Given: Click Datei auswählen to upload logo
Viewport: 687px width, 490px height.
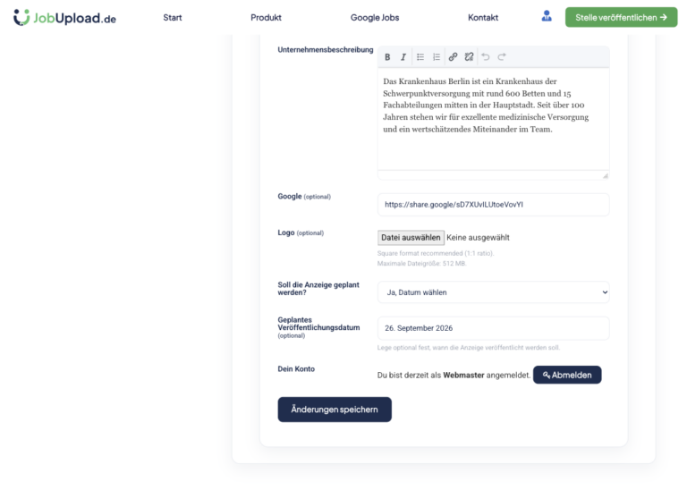Looking at the screenshot, I should click(411, 238).
